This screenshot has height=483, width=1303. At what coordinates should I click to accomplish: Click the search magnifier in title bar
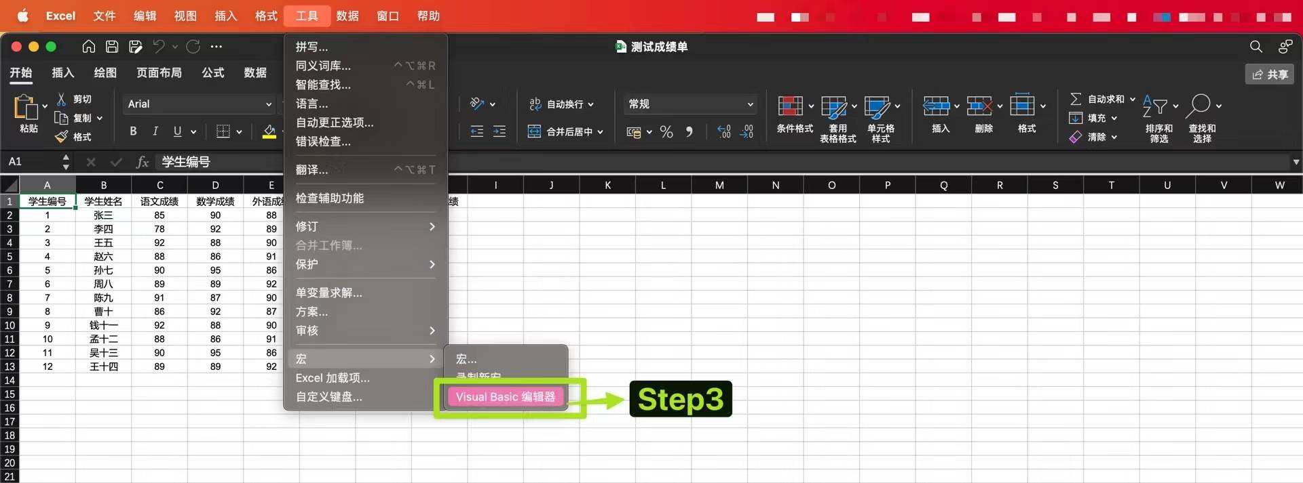pos(1256,47)
